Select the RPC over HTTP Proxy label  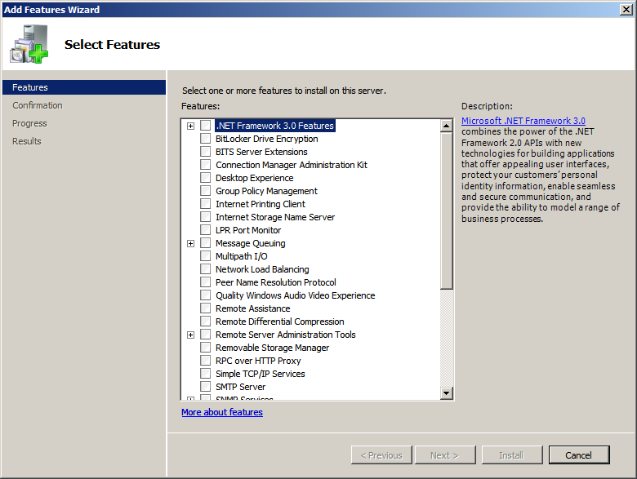pyautogui.click(x=258, y=361)
